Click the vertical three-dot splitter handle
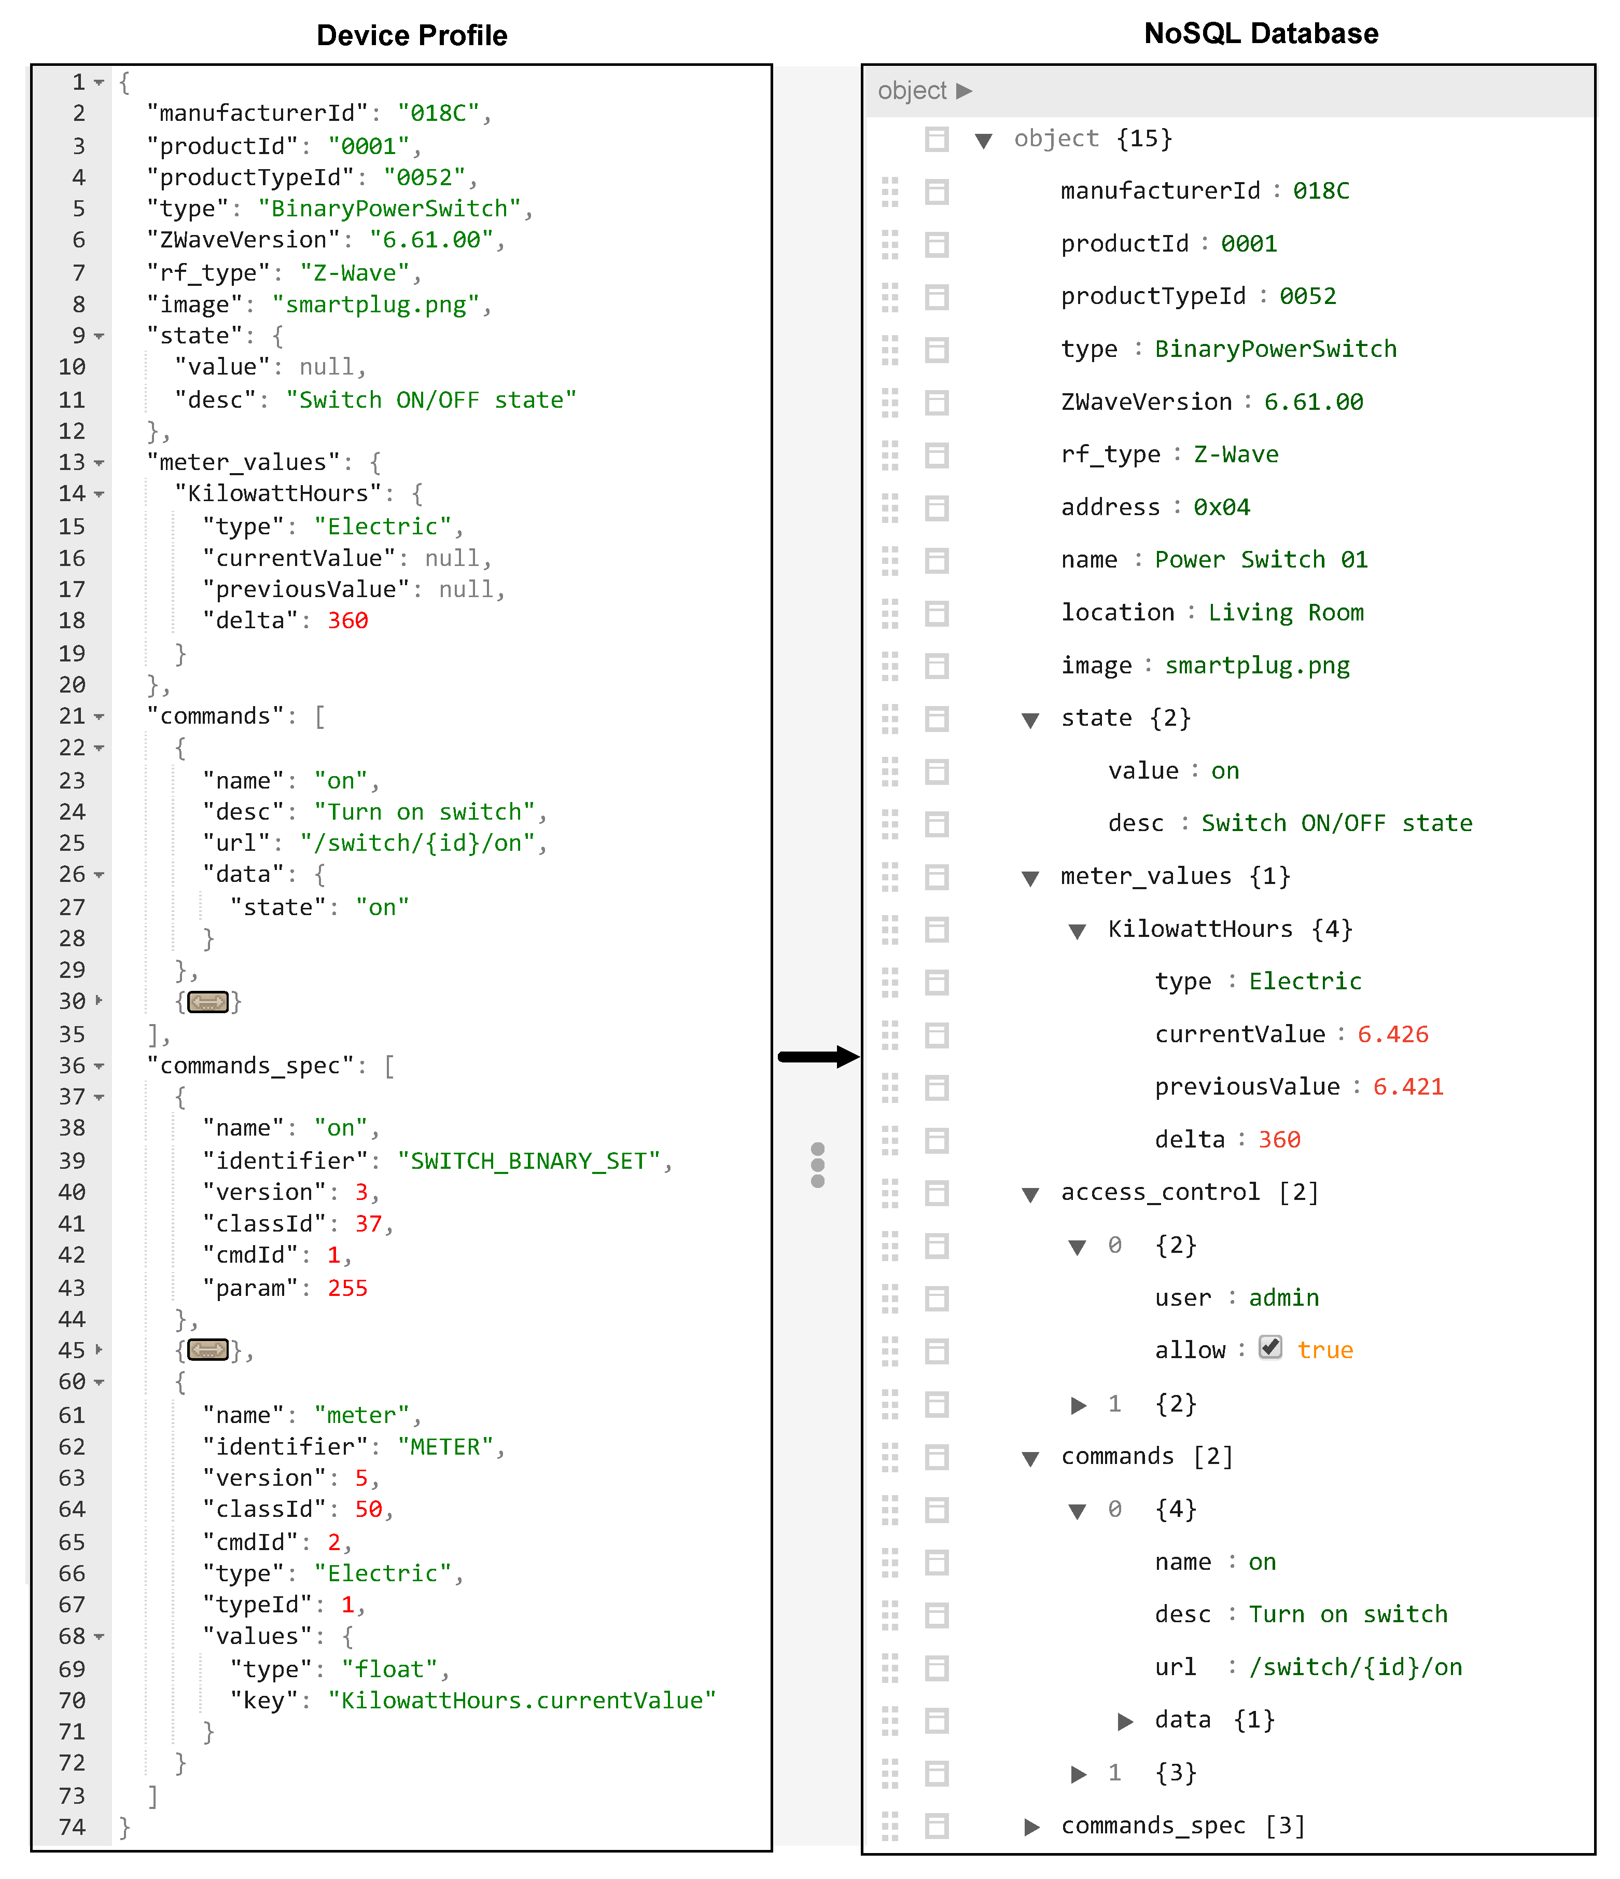The image size is (1620, 1879). pos(818,1165)
